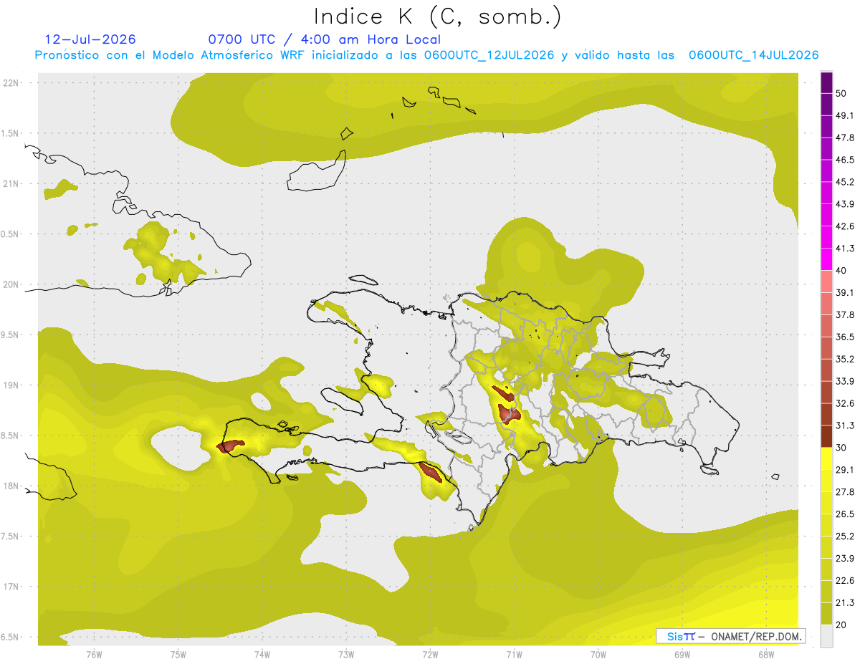The image size is (860, 664).
Task: Pick the light gray swatch below value 20
Action: tap(826, 636)
